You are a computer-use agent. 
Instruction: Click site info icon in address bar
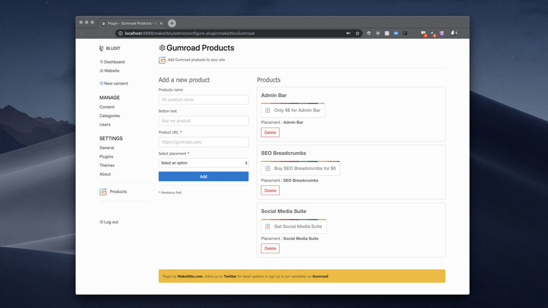click(x=120, y=33)
